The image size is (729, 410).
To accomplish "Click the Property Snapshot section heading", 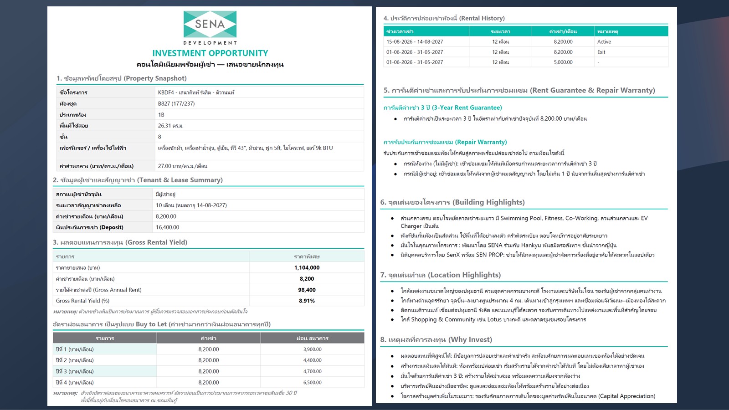I will pos(122,78).
